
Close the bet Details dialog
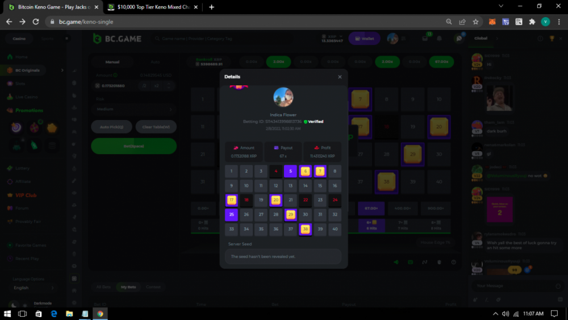[x=340, y=77]
